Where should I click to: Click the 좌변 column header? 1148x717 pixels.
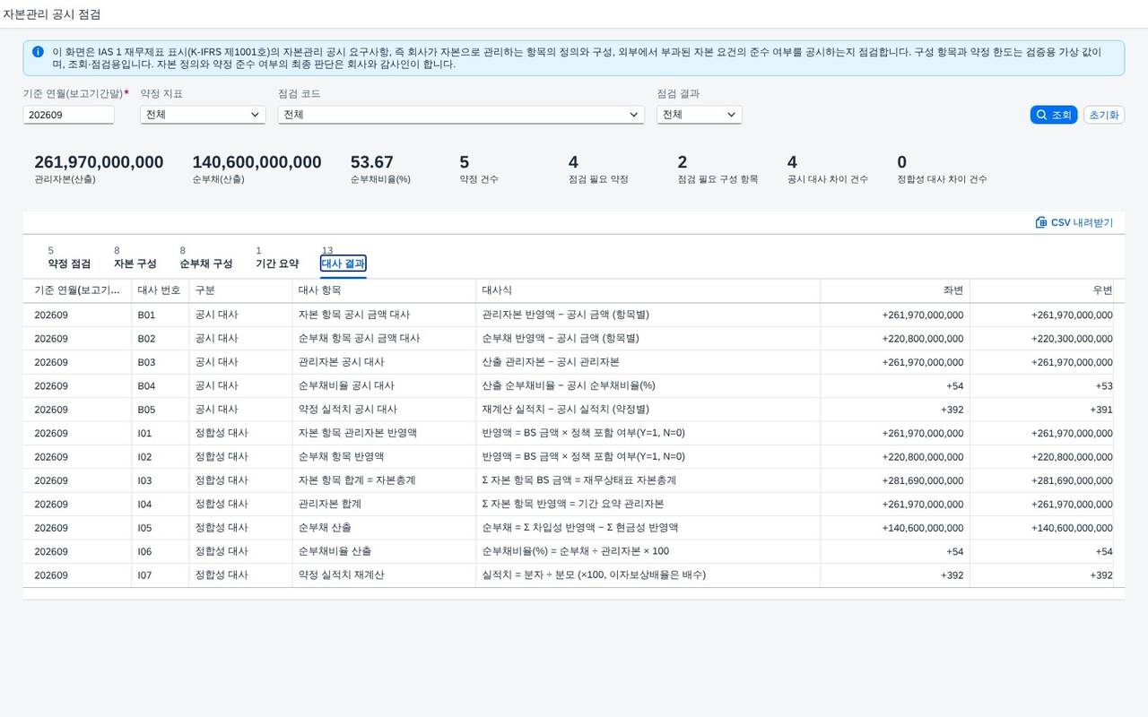click(x=895, y=290)
